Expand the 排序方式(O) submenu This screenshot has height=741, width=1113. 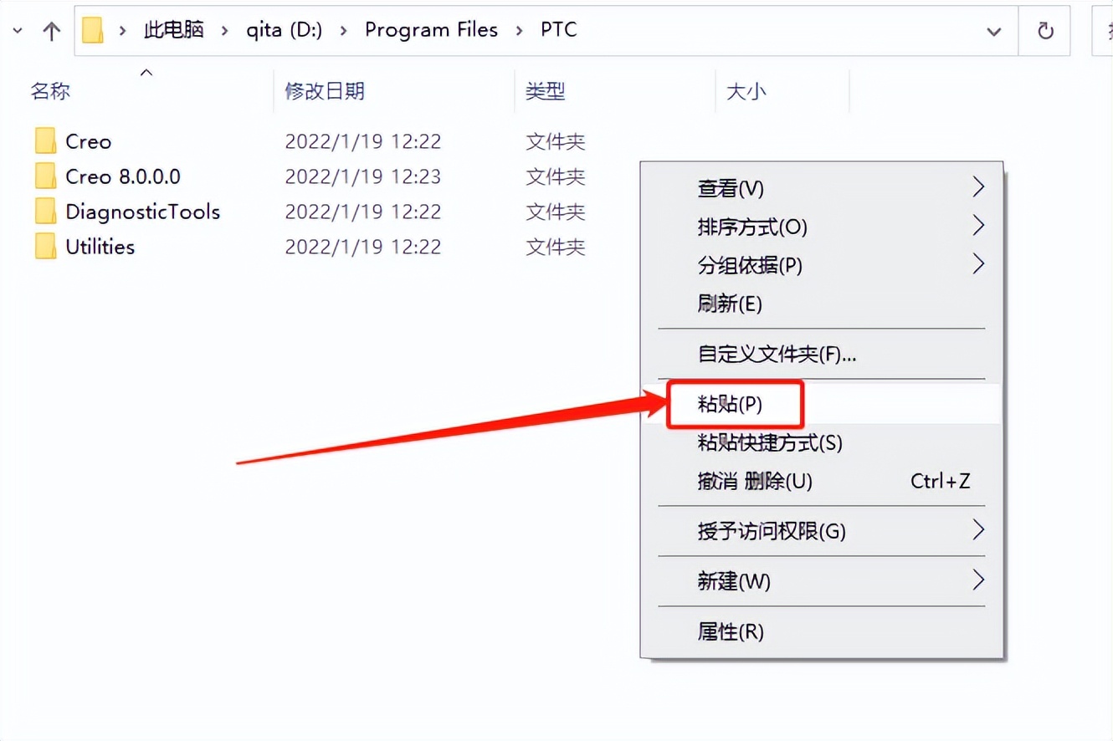click(x=977, y=226)
